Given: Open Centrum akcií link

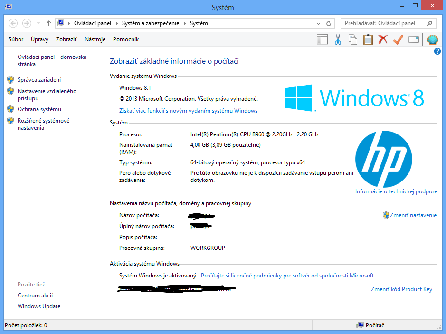Looking at the screenshot, I should tap(35, 296).
